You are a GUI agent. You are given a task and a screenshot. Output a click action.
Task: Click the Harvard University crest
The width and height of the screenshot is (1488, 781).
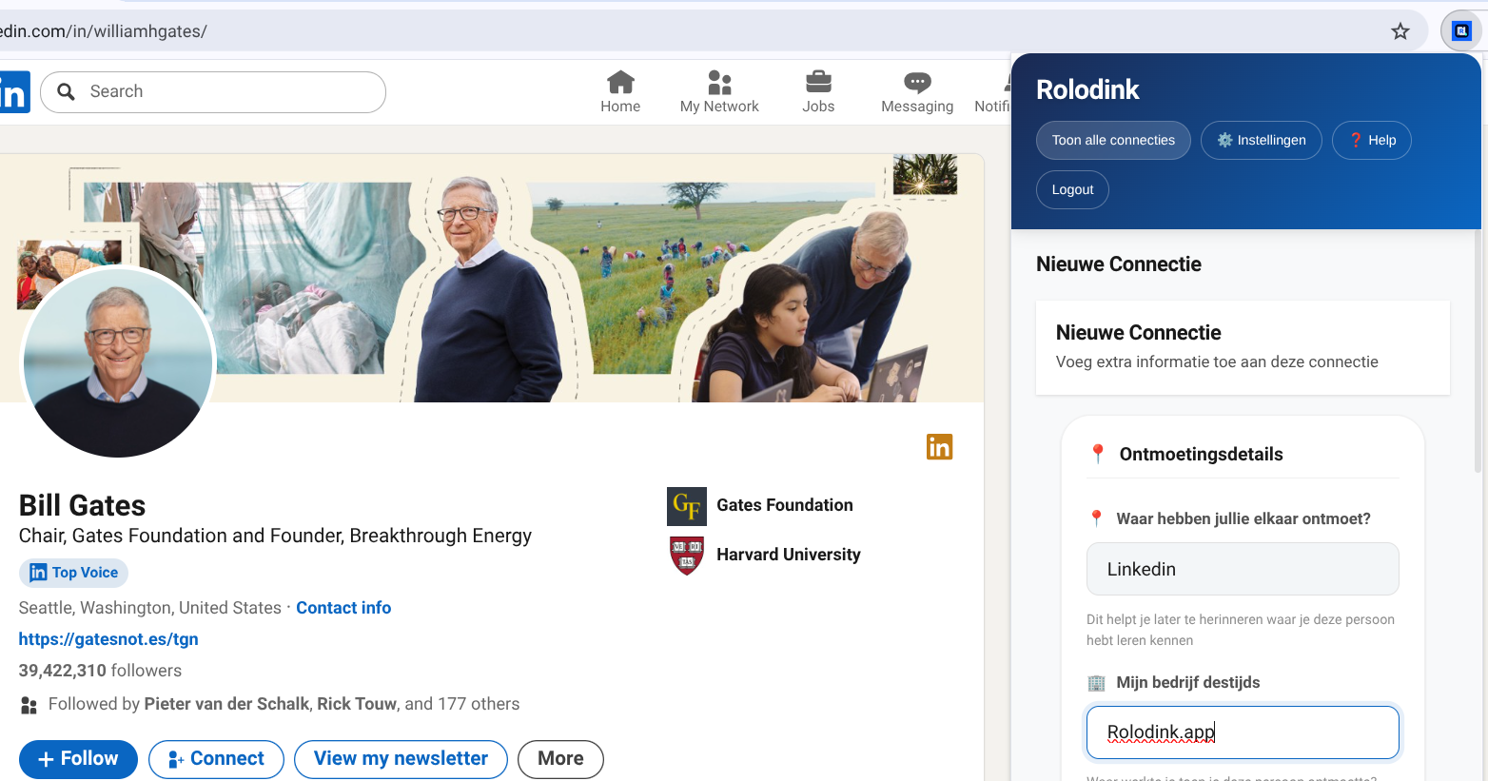686,556
